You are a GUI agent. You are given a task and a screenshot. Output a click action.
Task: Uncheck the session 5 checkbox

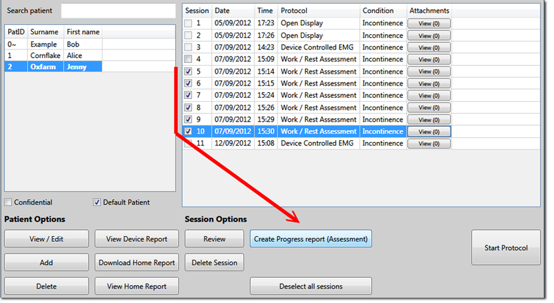(188, 71)
